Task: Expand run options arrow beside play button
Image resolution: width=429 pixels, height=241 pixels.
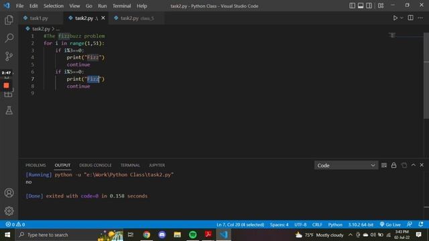Action: coord(402,18)
